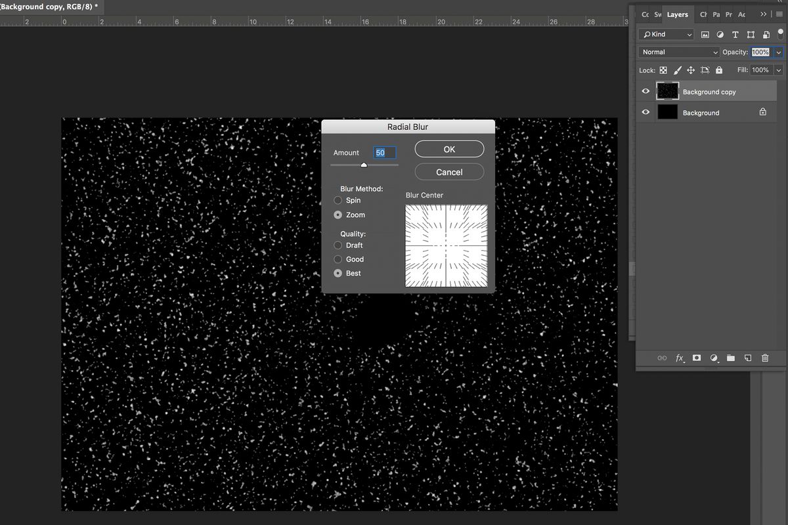Open the Add layer style (fx) menu

(x=679, y=358)
